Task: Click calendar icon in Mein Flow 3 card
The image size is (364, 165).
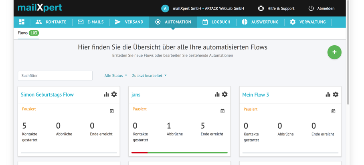Action: [333, 111]
